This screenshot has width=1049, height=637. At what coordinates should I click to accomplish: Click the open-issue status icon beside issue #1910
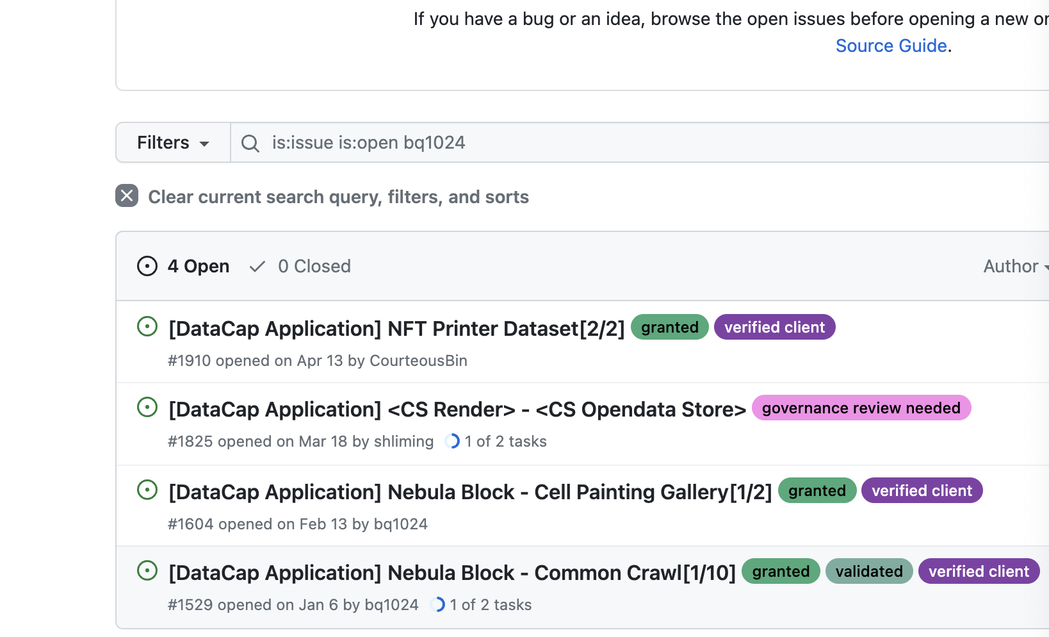tap(147, 326)
